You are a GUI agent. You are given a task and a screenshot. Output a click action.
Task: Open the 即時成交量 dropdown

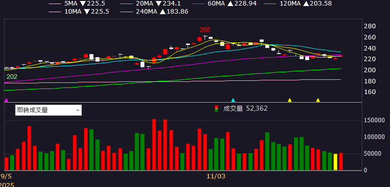click(48, 110)
